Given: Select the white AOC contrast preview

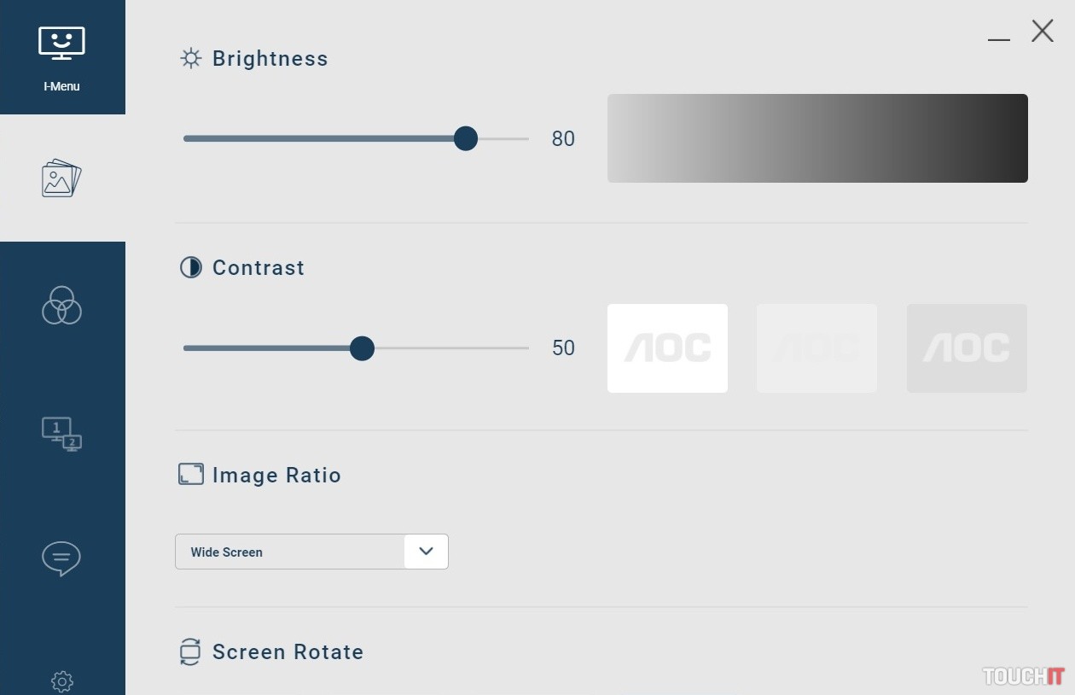Looking at the screenshot, I should coord(667,348).
